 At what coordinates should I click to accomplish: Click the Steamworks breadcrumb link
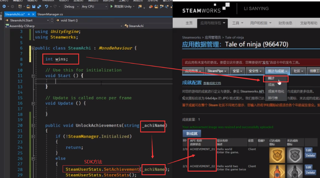(x=192, y=38)
